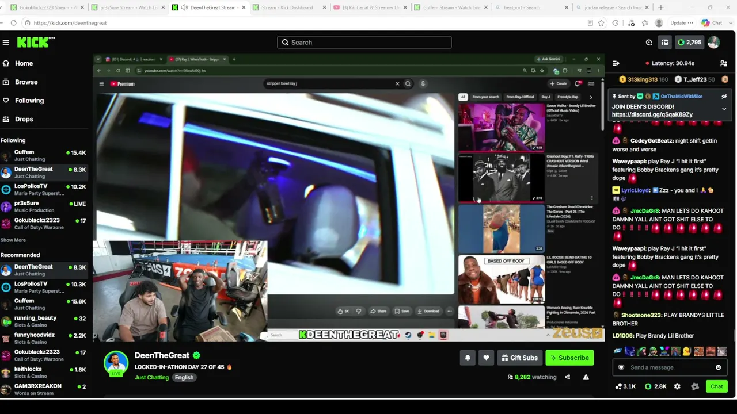Click the Gift Subs button
The image size is (737, 414).
pos(519,358)
